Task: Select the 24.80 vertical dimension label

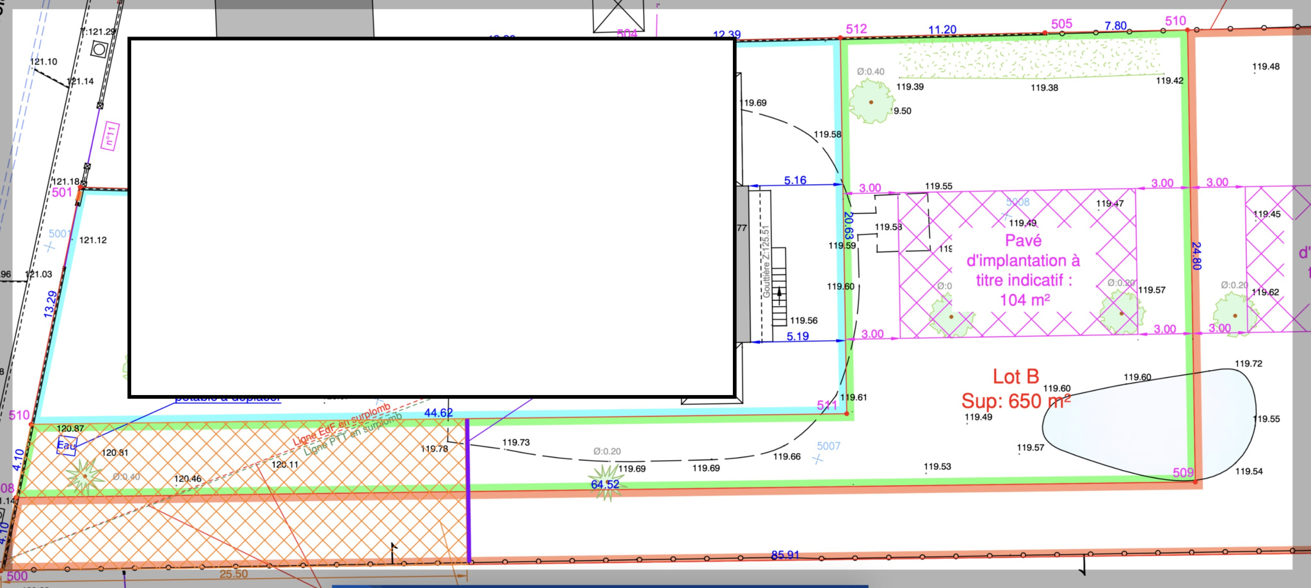Action: (x=1196, y=256)
